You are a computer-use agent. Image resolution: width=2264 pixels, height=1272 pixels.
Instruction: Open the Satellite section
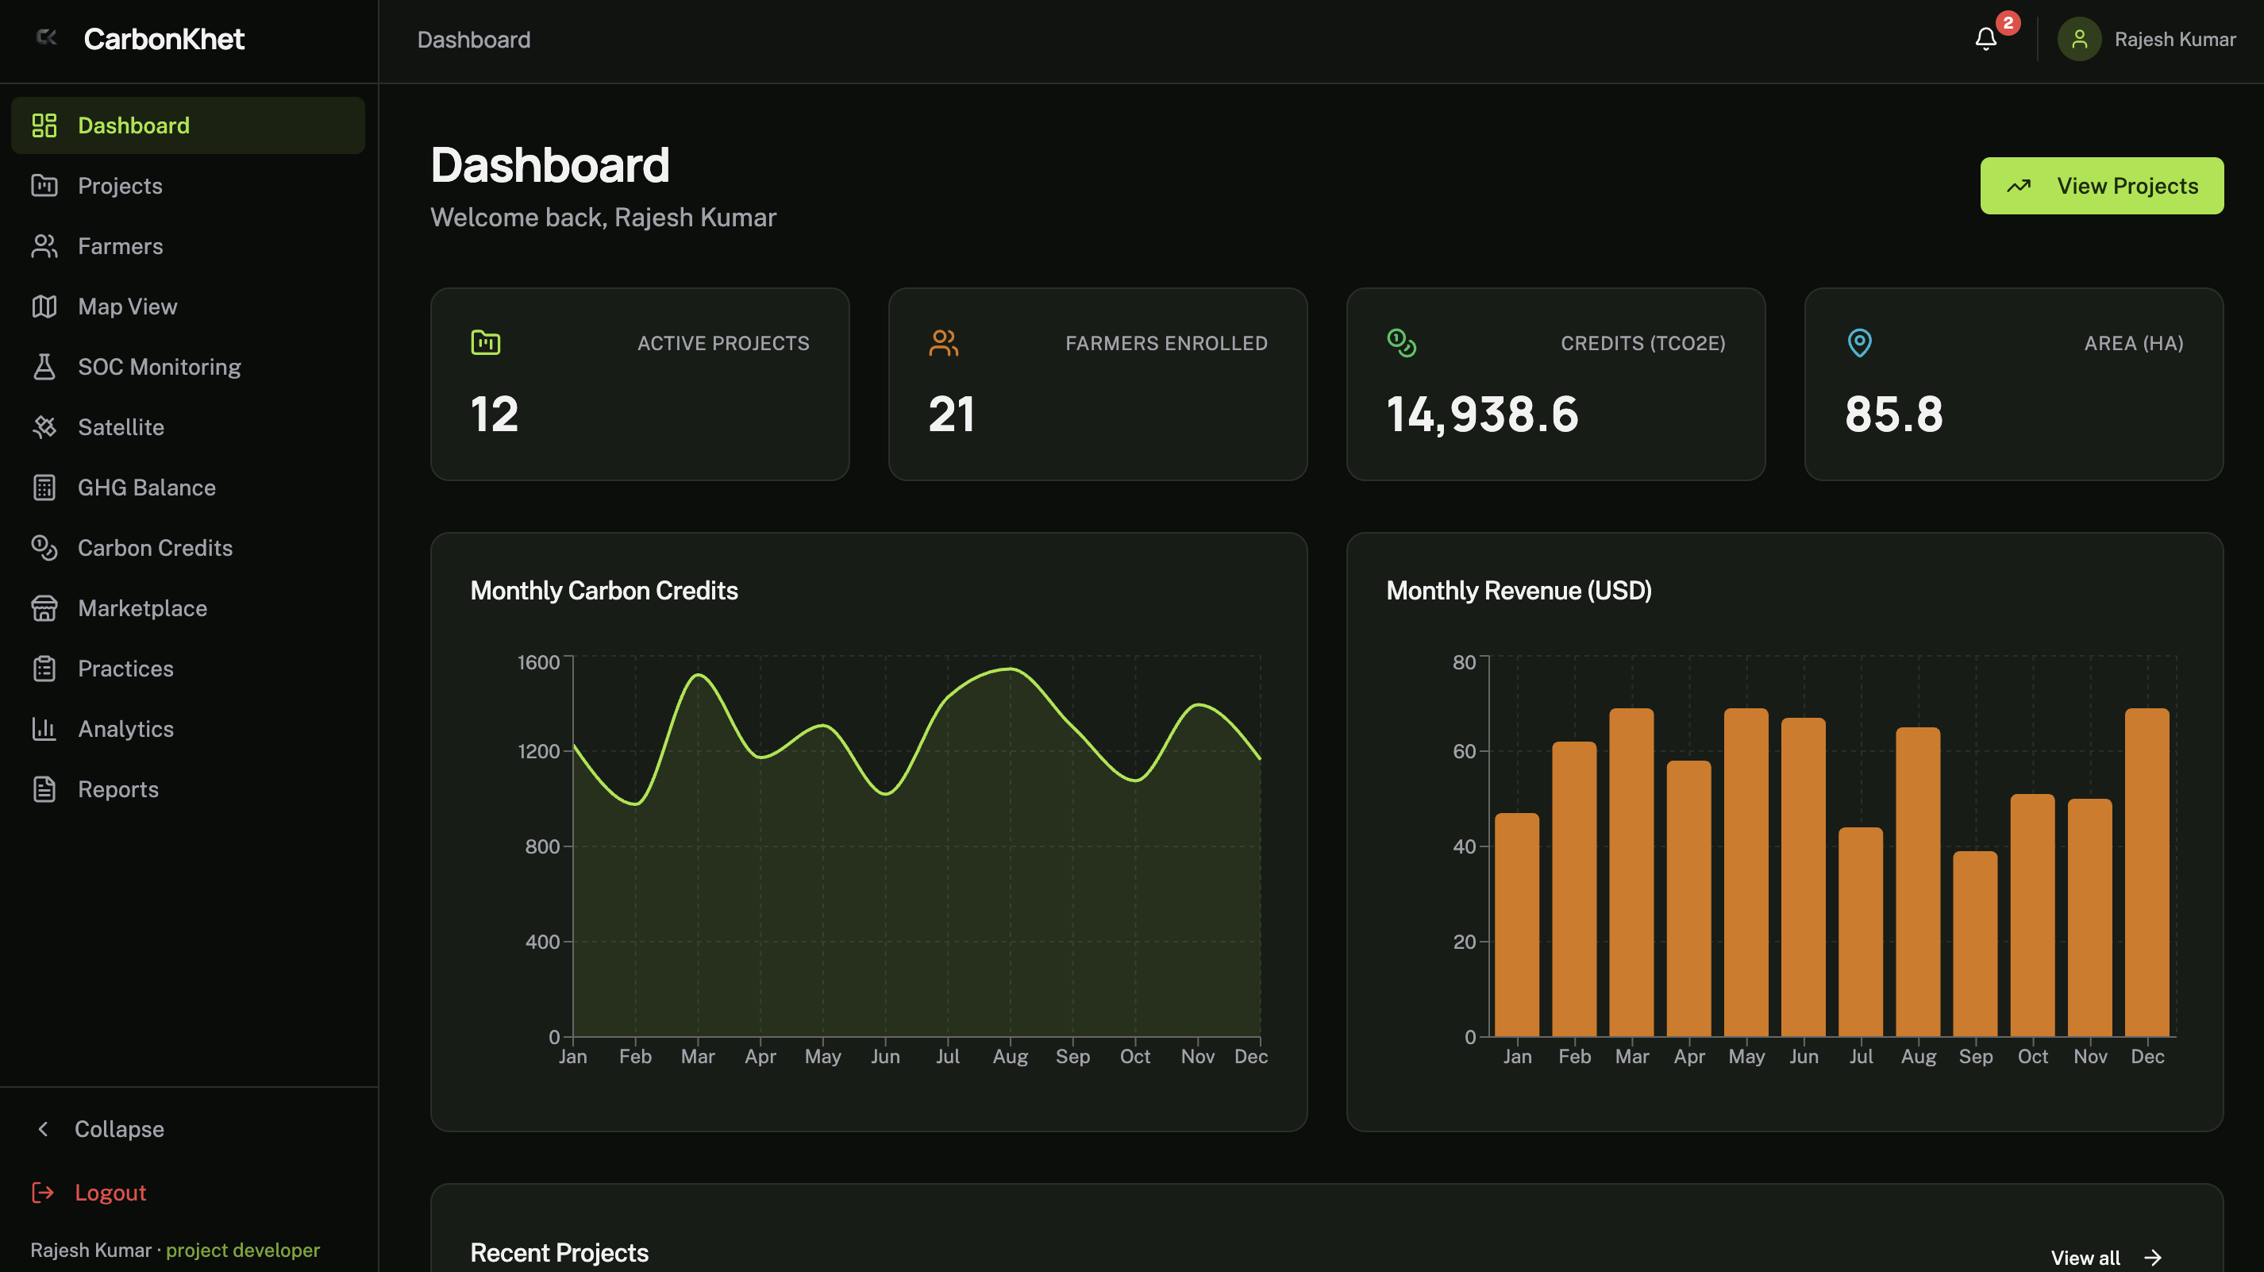[188, 427]
